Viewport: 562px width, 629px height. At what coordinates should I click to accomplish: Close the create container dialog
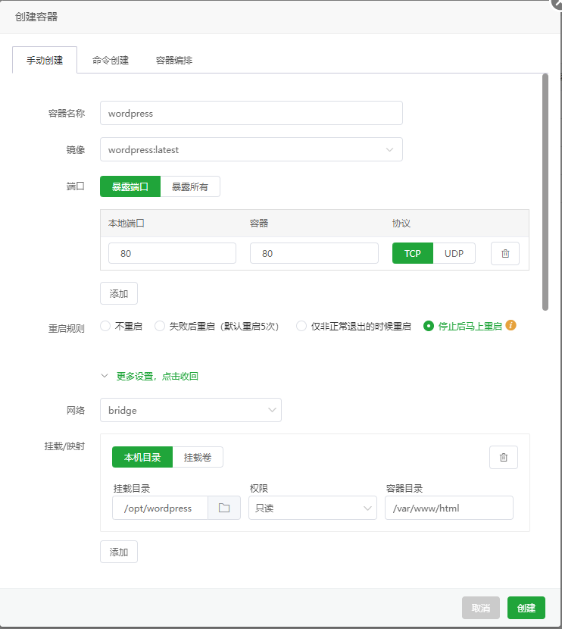[557, 3]
